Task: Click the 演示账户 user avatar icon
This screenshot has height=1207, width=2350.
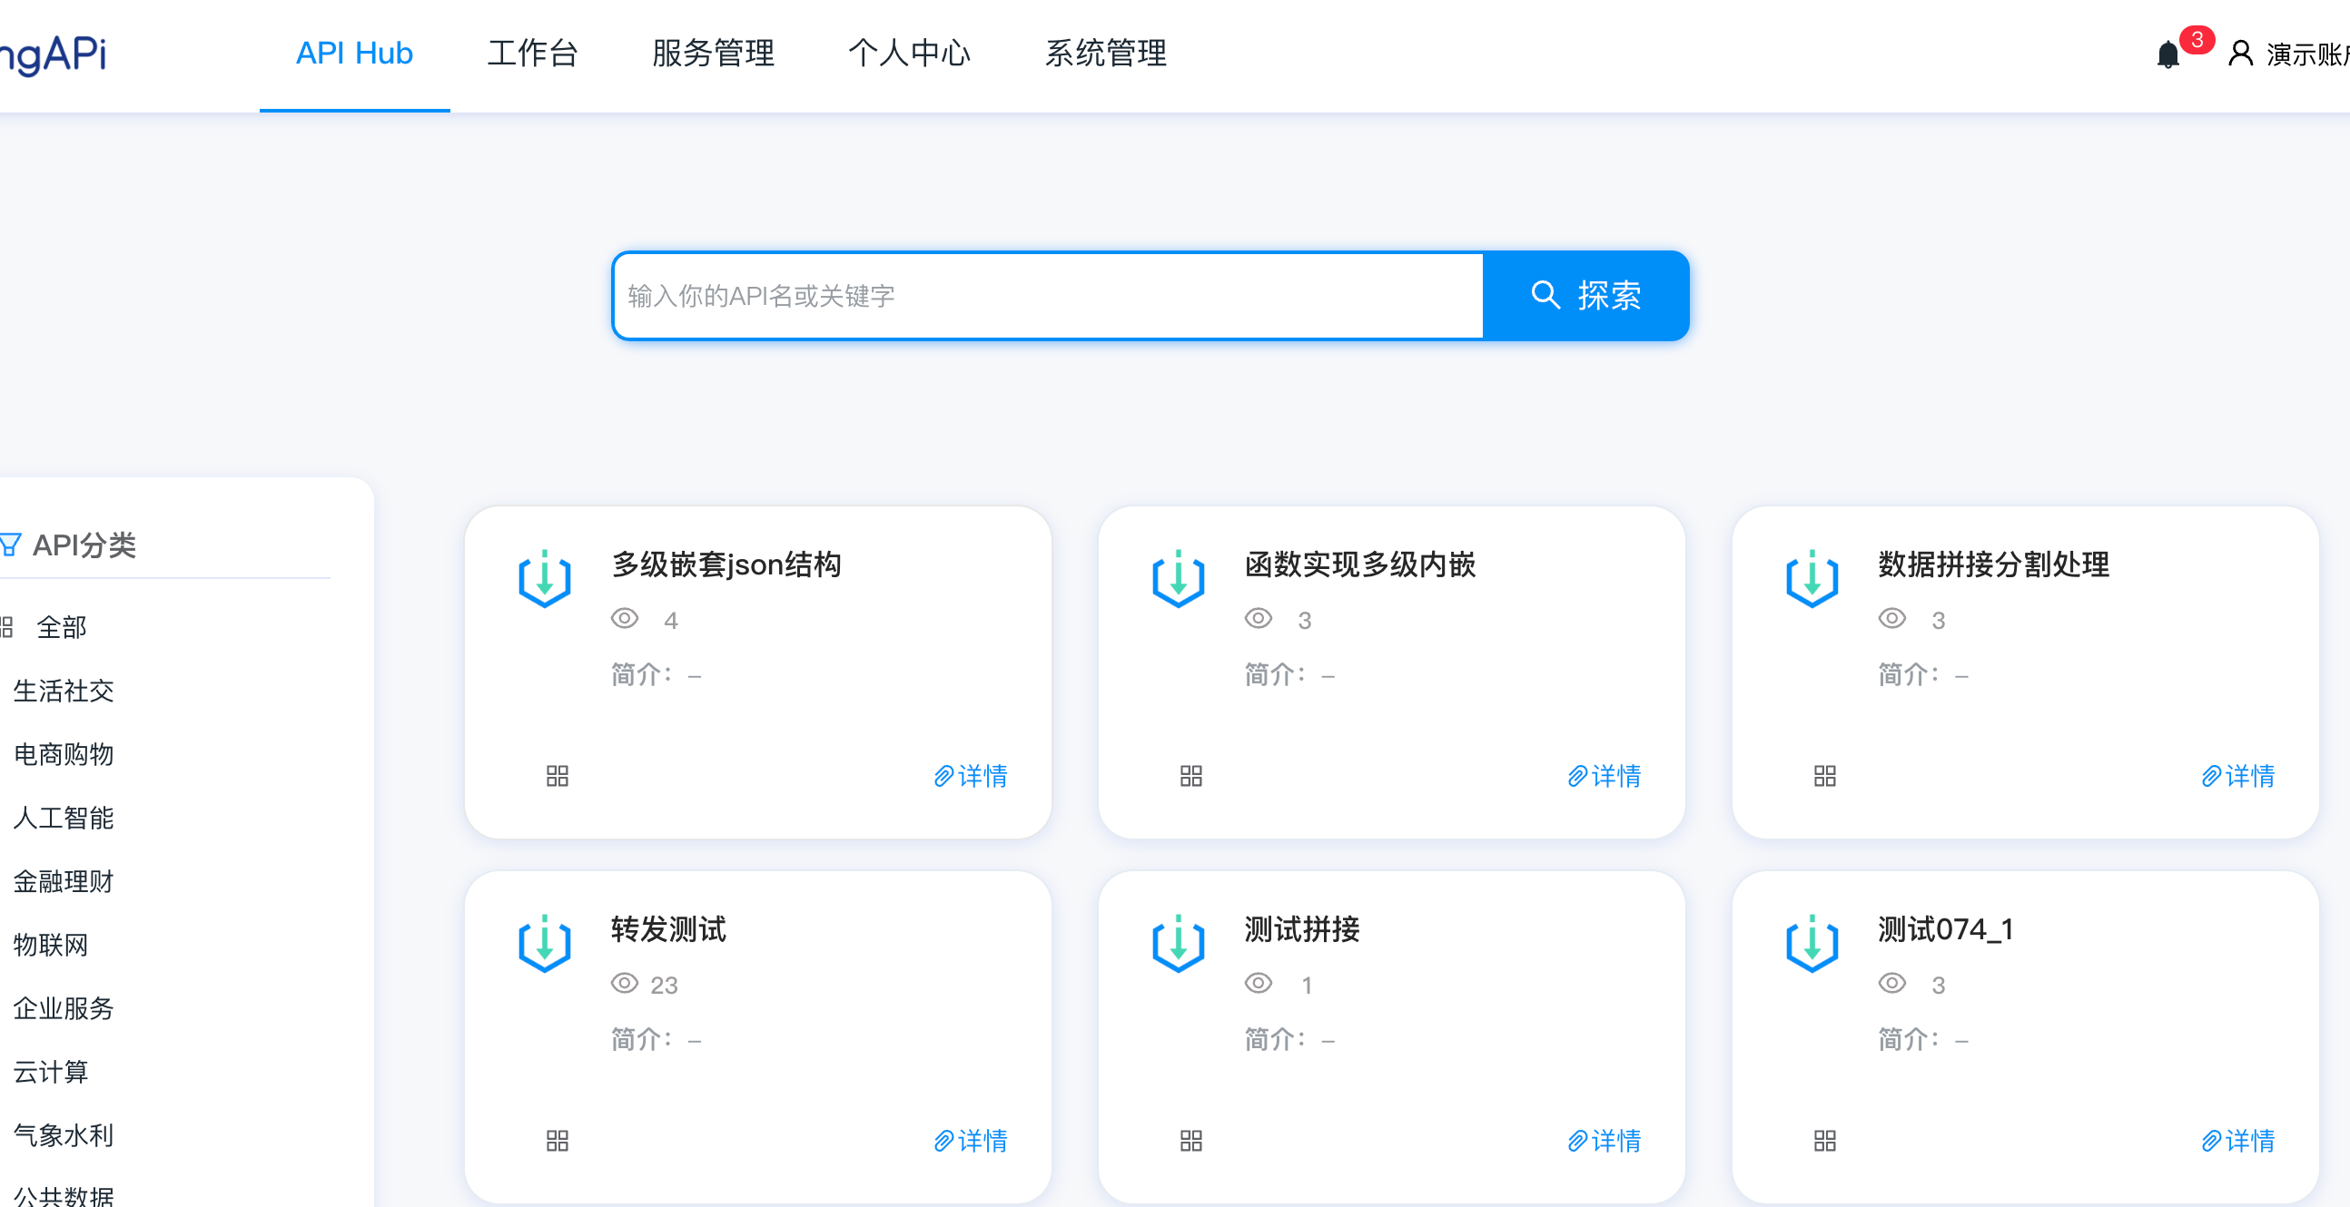Action: click(2238, 53)
